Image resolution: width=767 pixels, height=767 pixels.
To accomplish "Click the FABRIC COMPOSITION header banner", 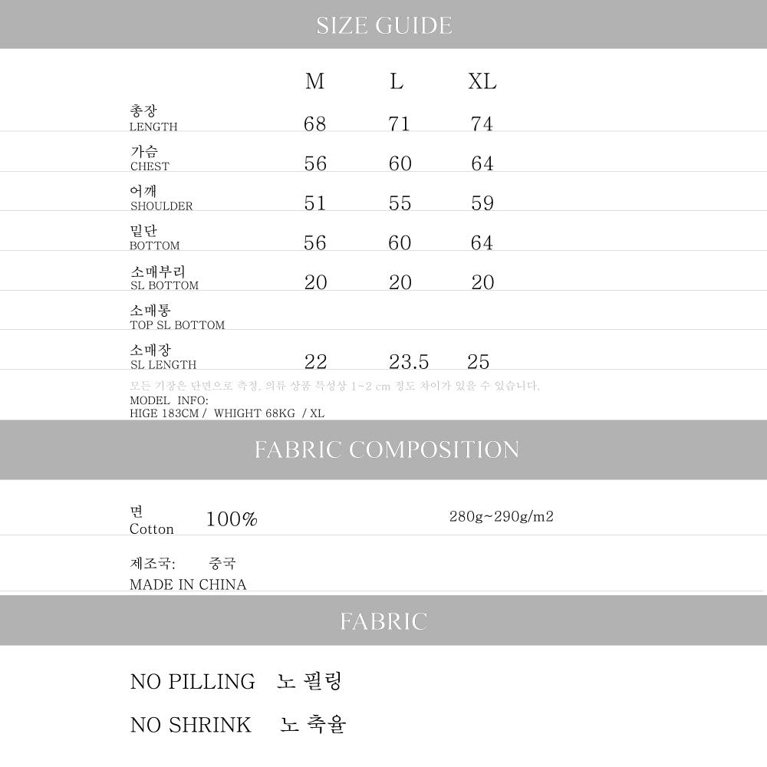I will click(387, 449).
